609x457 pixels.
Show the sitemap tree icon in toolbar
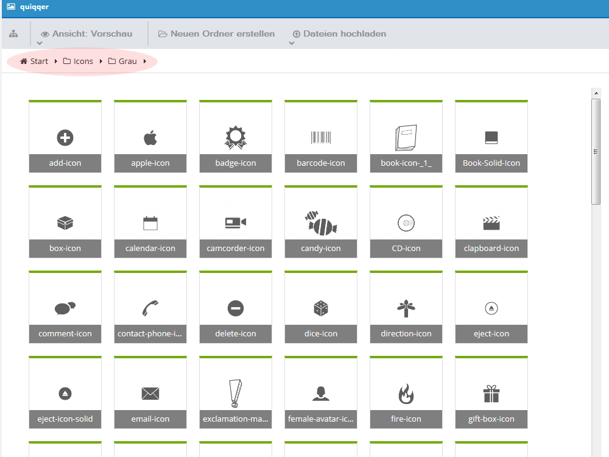[13, 34]
